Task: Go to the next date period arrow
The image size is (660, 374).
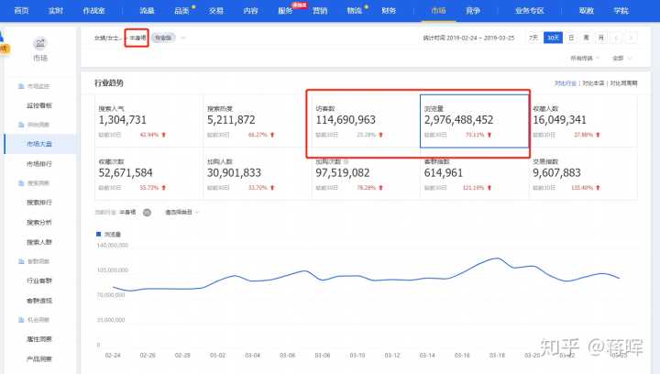Action: (x=632, y=38)
